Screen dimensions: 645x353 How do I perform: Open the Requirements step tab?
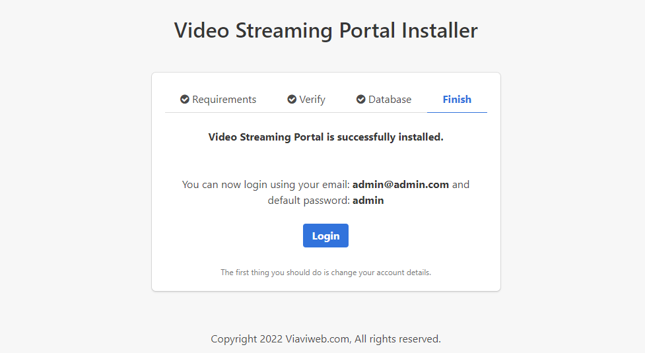(224, 100)
